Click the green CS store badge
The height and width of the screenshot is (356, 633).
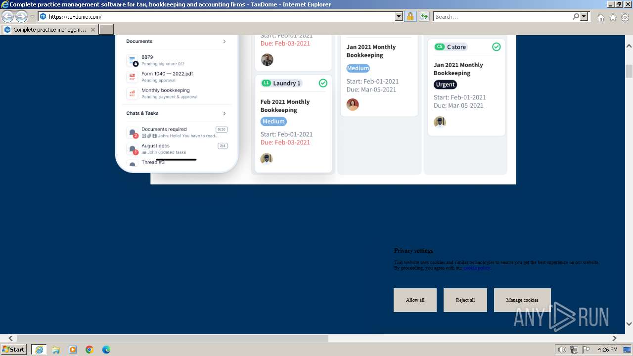pos(440,47)
